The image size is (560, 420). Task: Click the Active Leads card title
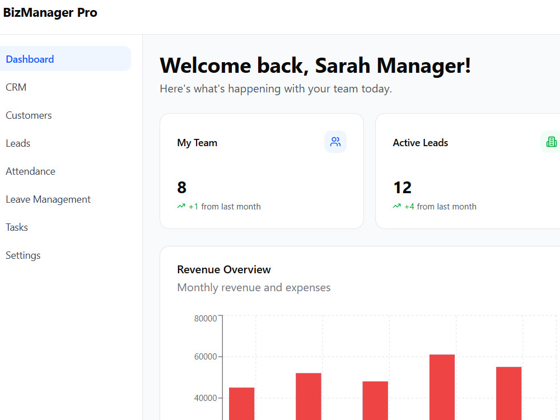point(421,143)
